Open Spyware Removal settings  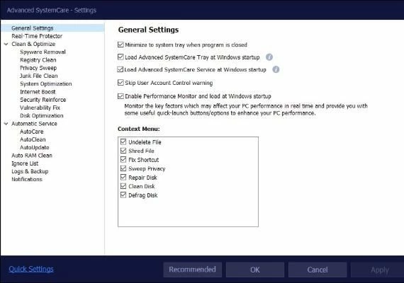(x=43, y=52)
